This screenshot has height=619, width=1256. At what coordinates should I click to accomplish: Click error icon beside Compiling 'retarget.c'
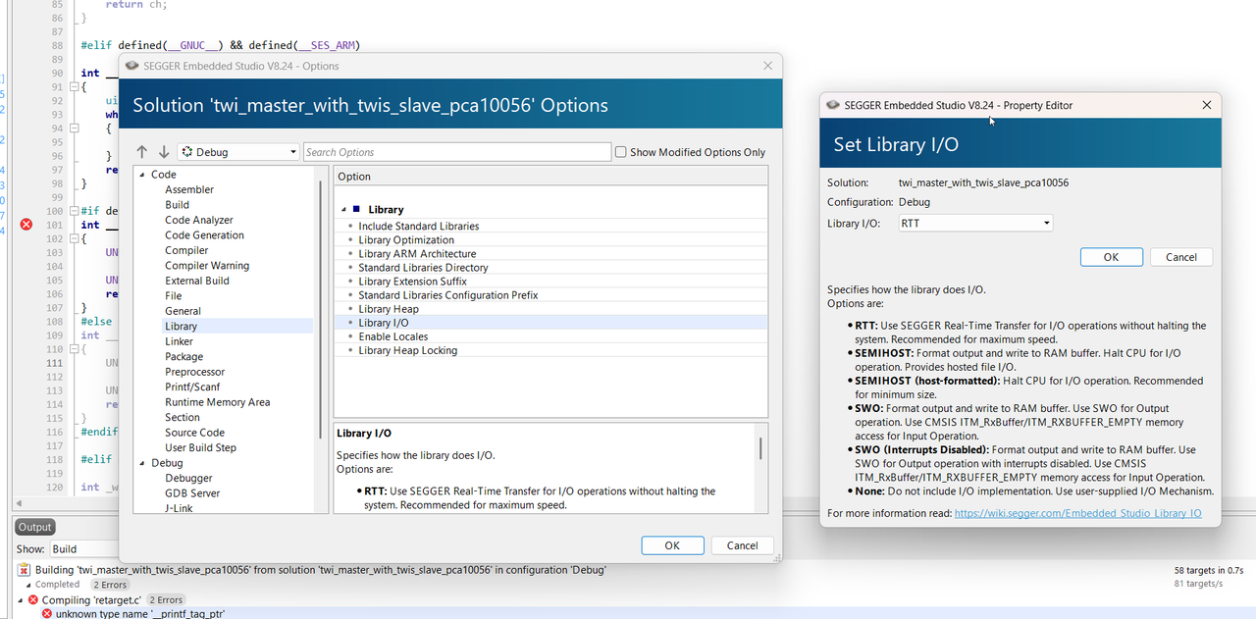pyautogui.click(x=33, y=599)
